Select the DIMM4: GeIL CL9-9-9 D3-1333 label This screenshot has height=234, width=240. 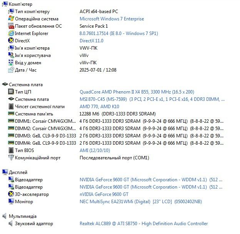[45, 143]
